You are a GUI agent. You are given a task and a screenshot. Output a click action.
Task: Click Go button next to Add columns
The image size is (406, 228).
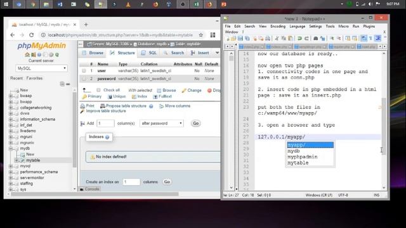point(196,123)
